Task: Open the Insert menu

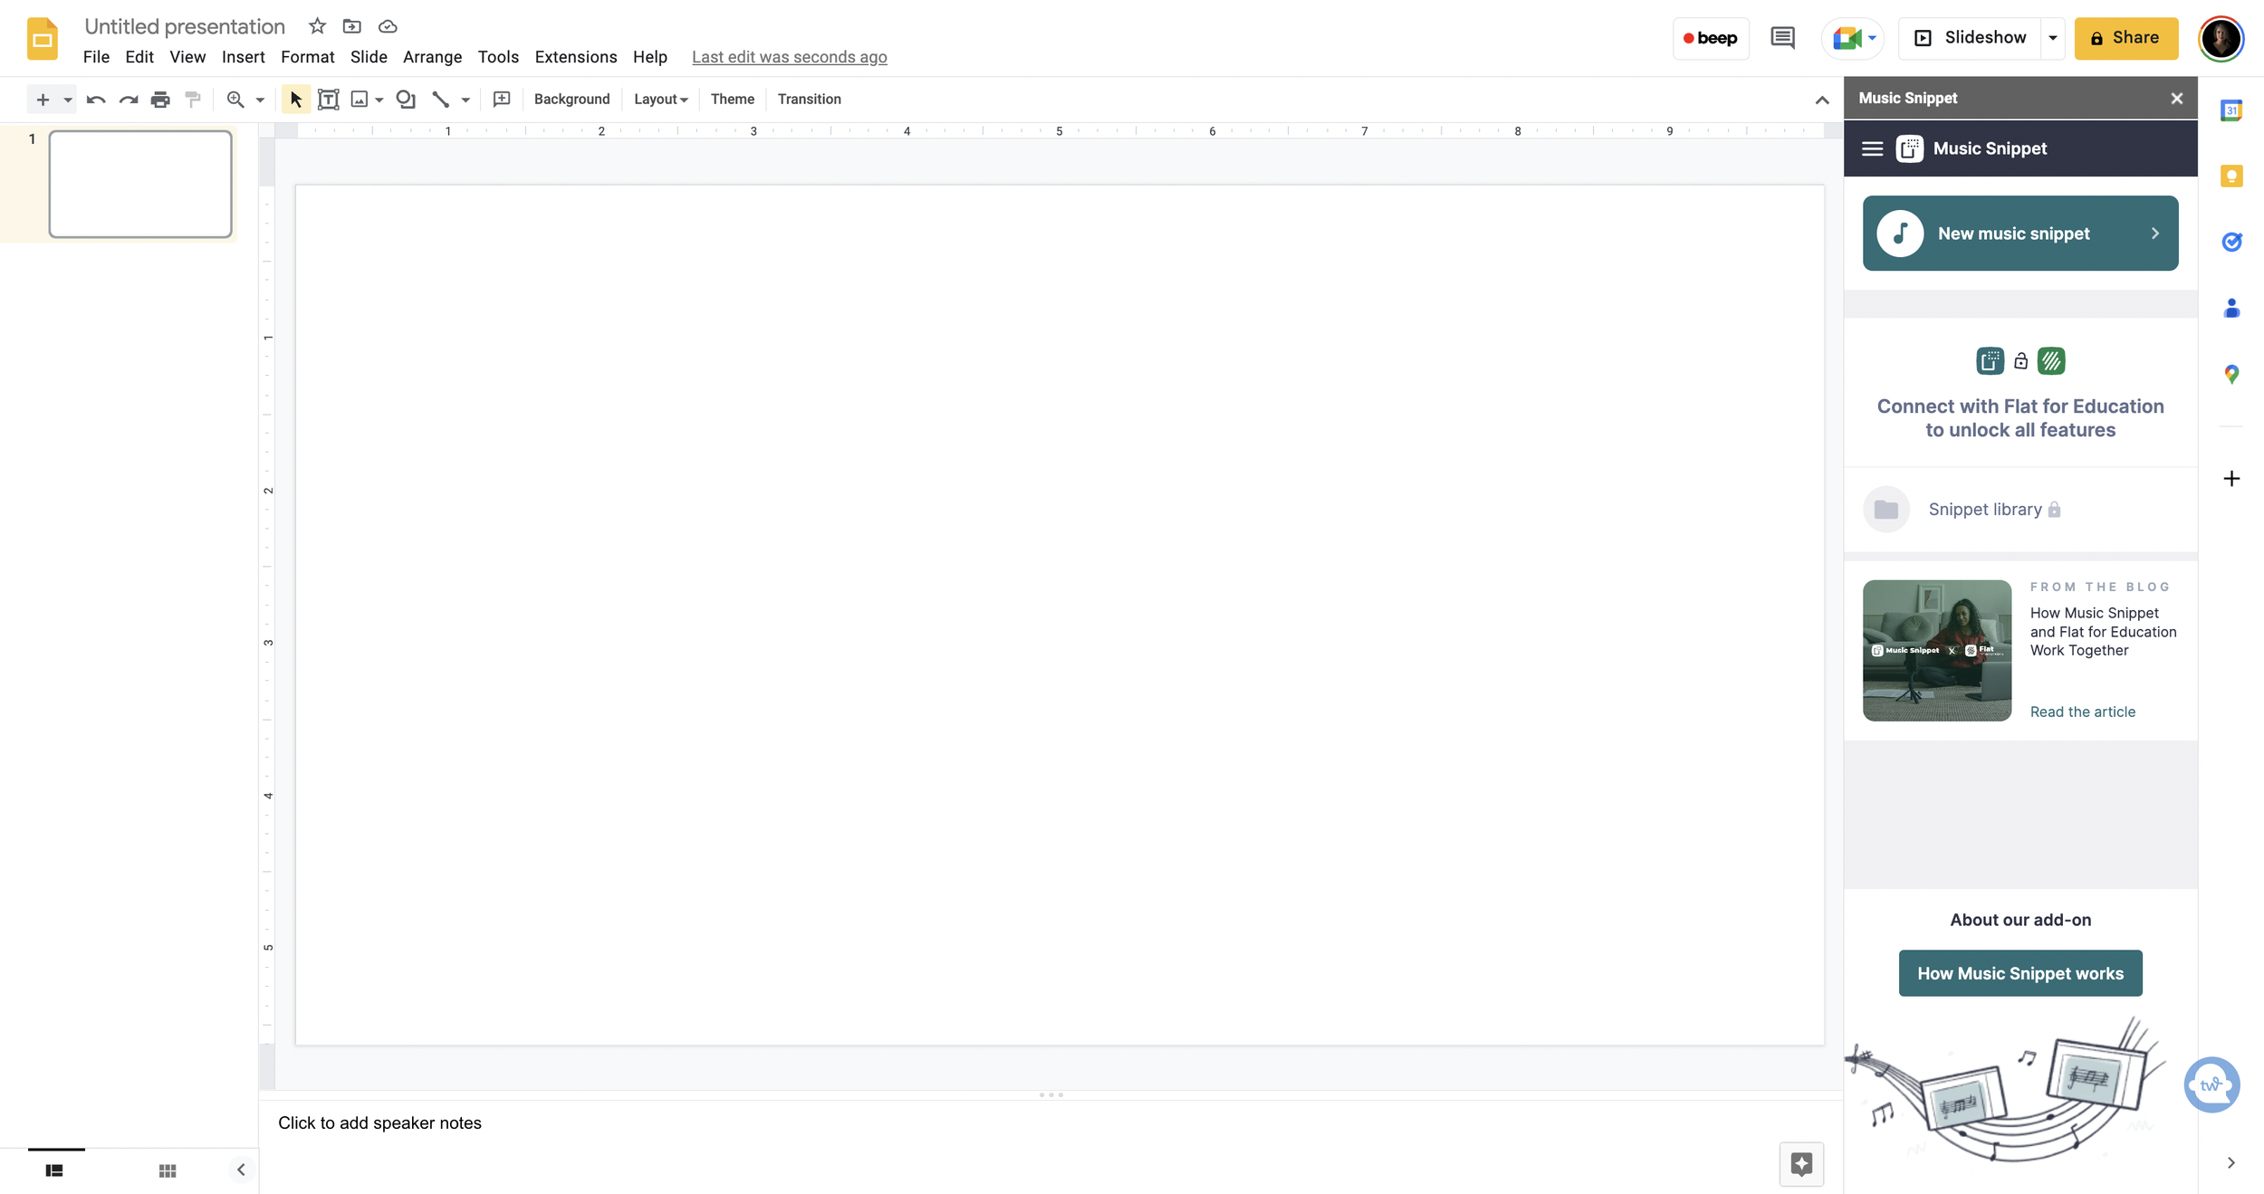Action: point(244,57)
